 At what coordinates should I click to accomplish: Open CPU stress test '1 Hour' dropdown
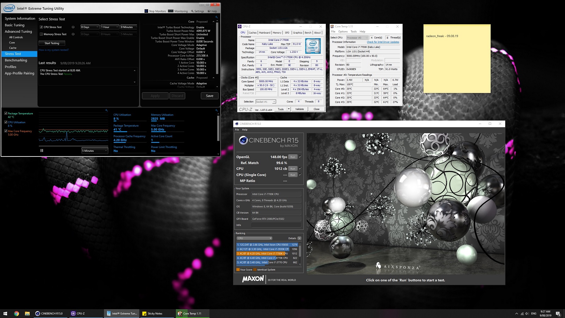110,27
